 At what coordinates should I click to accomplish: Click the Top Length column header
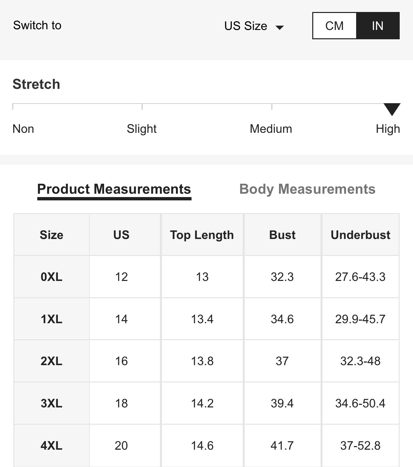202,235
